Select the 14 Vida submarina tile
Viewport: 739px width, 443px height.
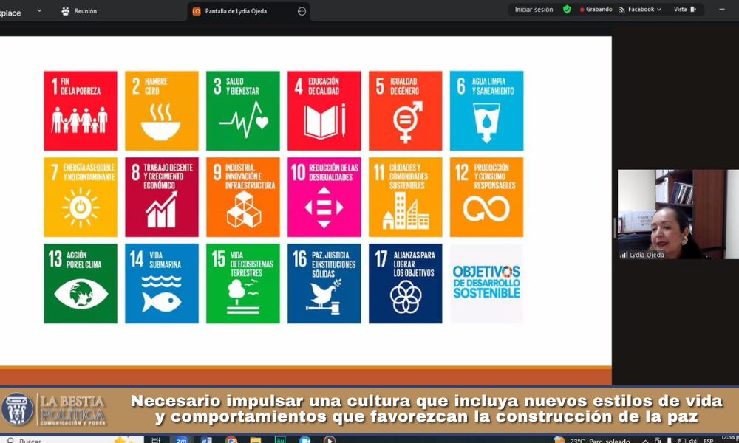(x=162, y=284)
